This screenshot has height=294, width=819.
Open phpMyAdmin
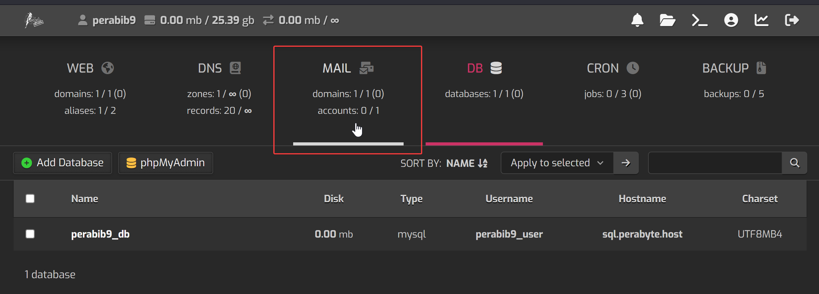[x=165, y=163]
